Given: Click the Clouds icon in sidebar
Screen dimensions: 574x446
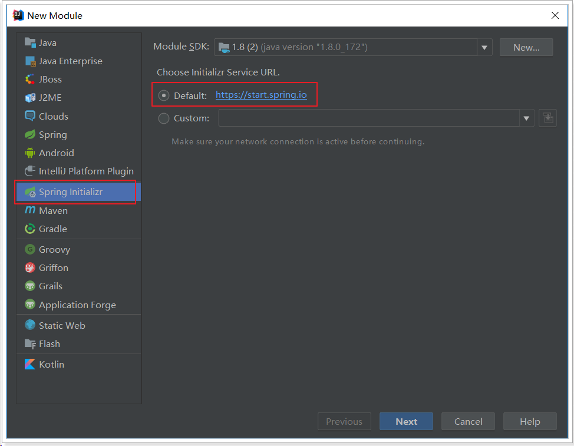Looking at the screenshot, I should (30, 116).
